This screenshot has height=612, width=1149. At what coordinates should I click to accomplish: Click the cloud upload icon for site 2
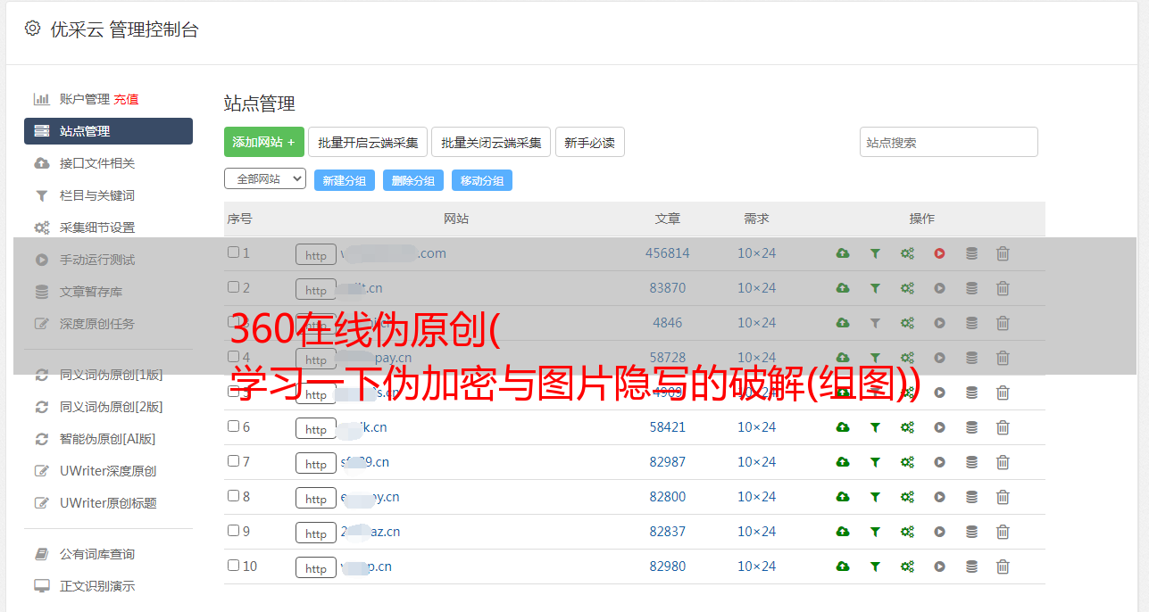coord(843,288)
